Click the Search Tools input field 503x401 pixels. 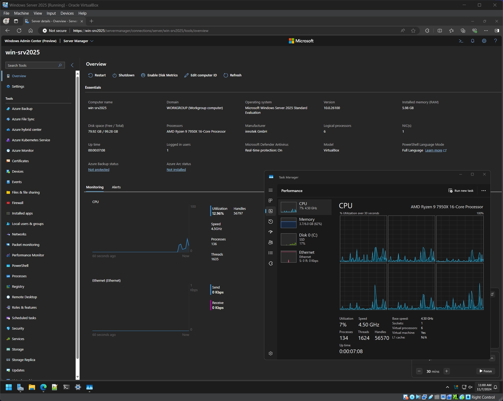(x=31, y=65)
